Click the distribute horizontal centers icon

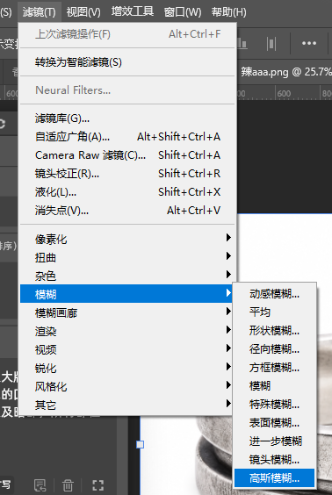pos(271,44)
